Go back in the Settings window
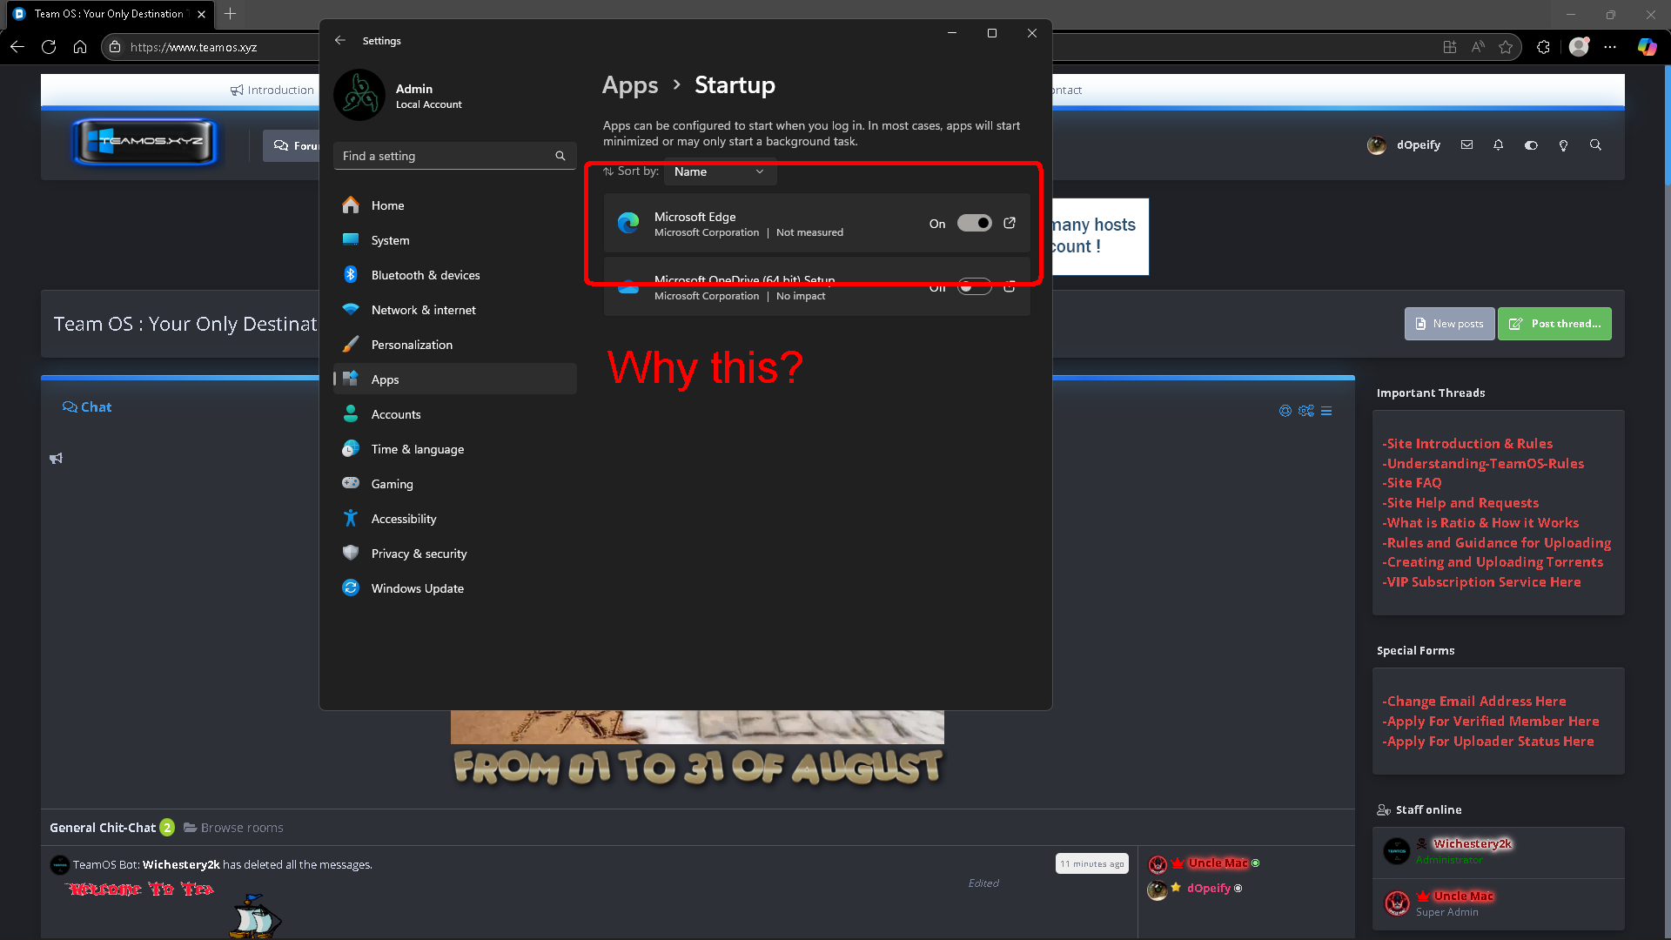This screenshot has width=1671, height=940. (x=340, y=40)
